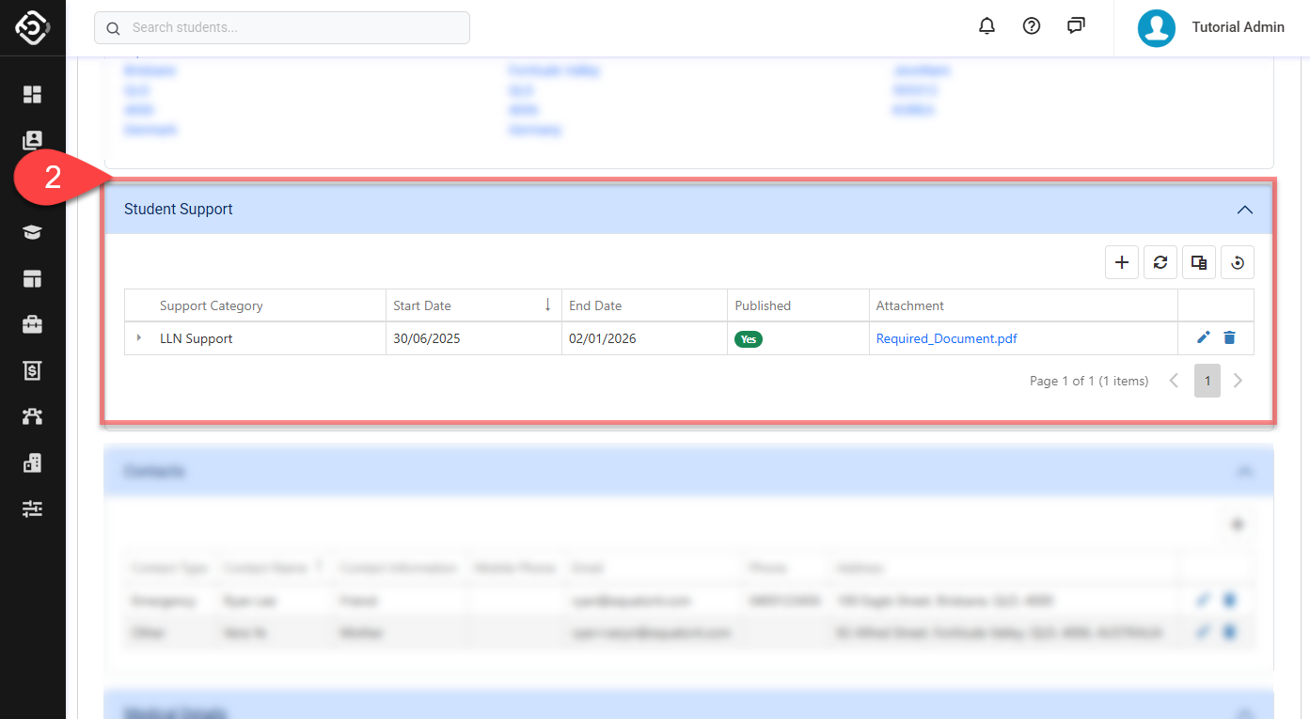
Task: Click the reset grid layout icon
Action: 1238,263
